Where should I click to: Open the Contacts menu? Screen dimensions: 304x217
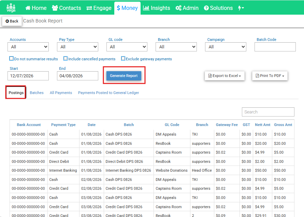(x=66, y=8)
